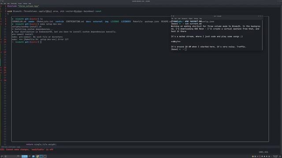Open the Bookmarks menu in the small Konsole window

(185, 18)
